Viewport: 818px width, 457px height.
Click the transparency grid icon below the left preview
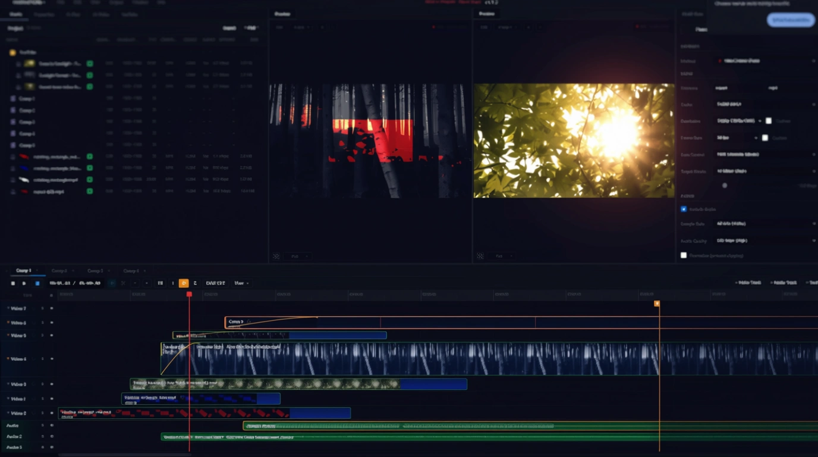point(276,256)
